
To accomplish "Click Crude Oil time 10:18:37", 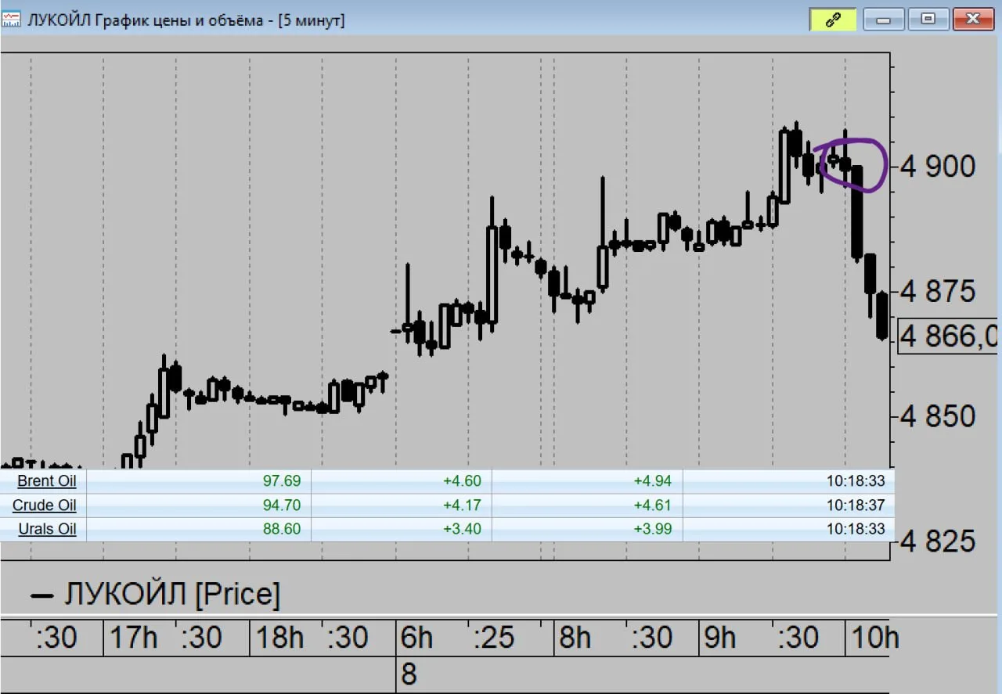I will (856, 505).
